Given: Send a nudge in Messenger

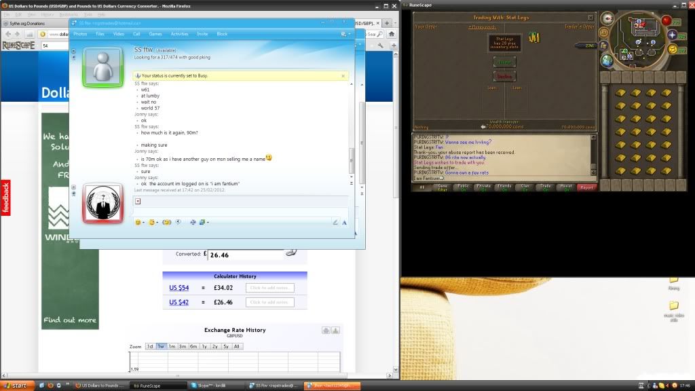Looking at the screenshot, I should (x=167, y=222).
